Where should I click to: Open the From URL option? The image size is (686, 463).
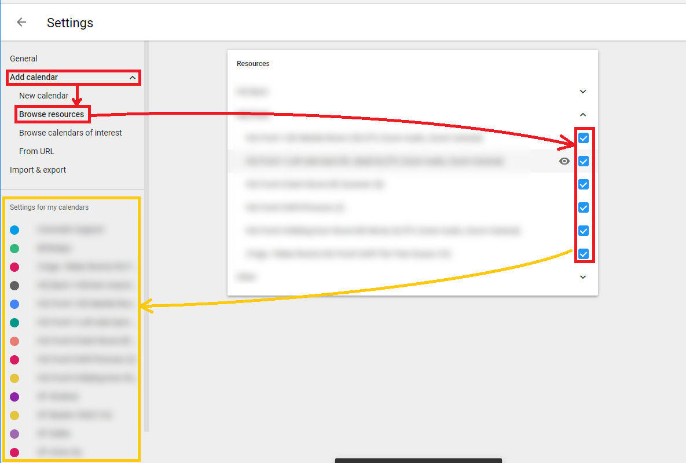pos(36,151)
